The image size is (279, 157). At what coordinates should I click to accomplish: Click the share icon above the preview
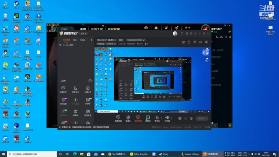[x=206, y=42]
